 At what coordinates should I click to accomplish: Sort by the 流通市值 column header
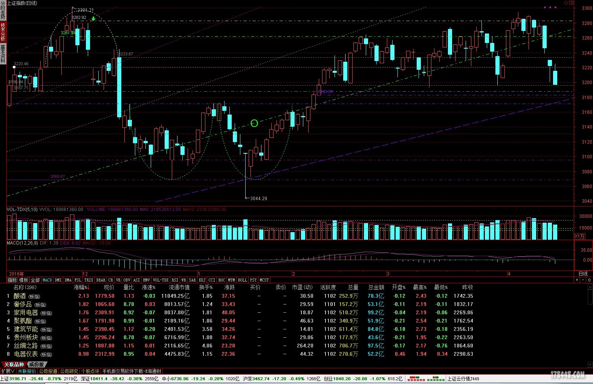179,287
